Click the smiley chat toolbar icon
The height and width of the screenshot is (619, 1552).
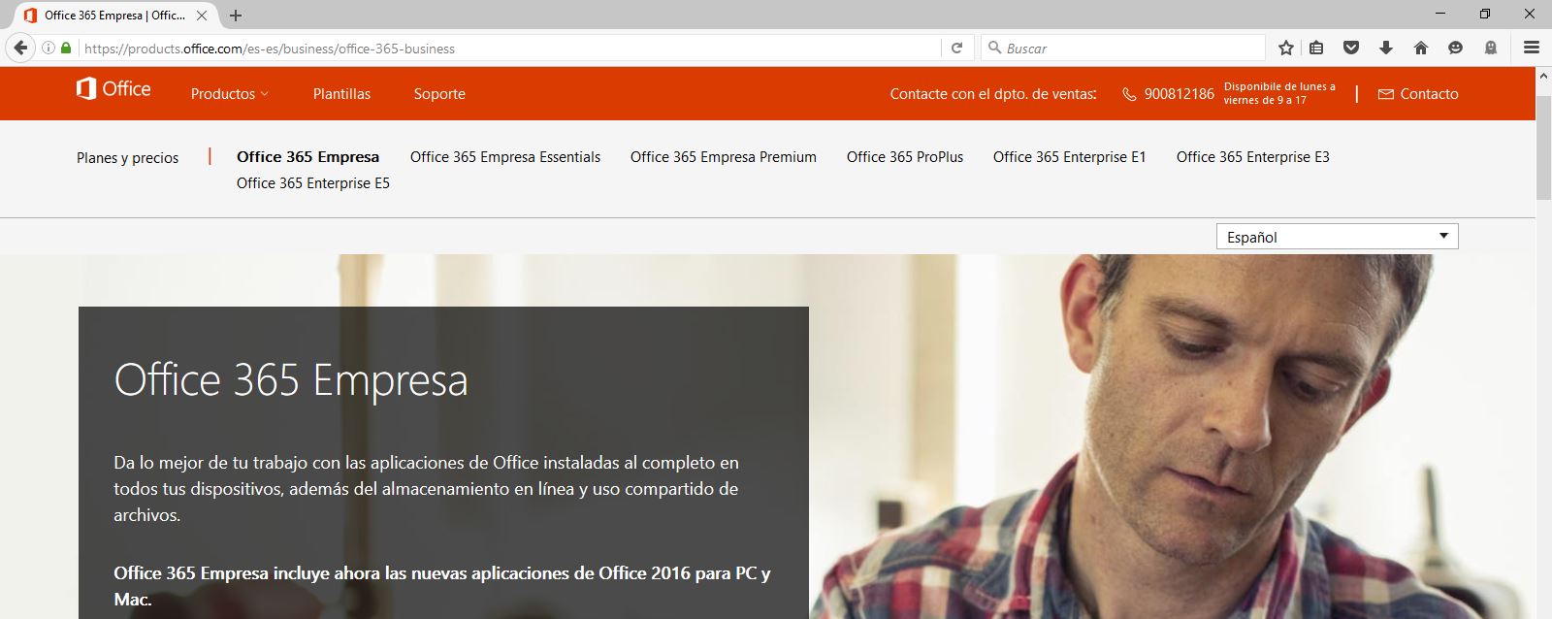coord(1455,48)
